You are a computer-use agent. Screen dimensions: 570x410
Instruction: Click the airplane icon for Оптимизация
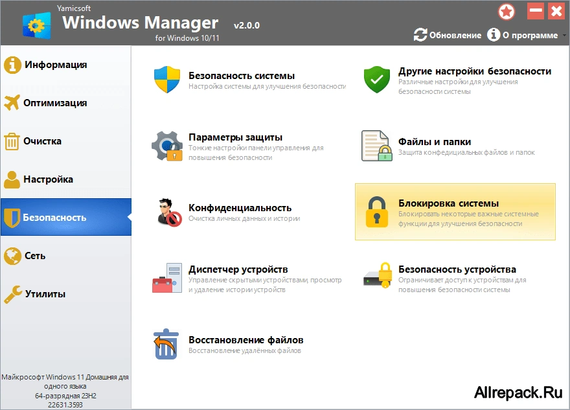click(x=12, y=103)
